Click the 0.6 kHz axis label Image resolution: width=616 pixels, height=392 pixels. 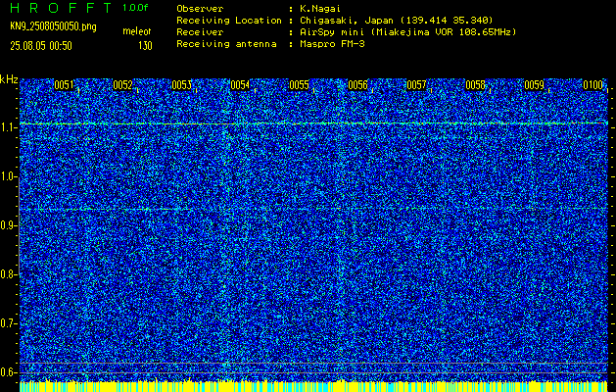click(8, 372)
